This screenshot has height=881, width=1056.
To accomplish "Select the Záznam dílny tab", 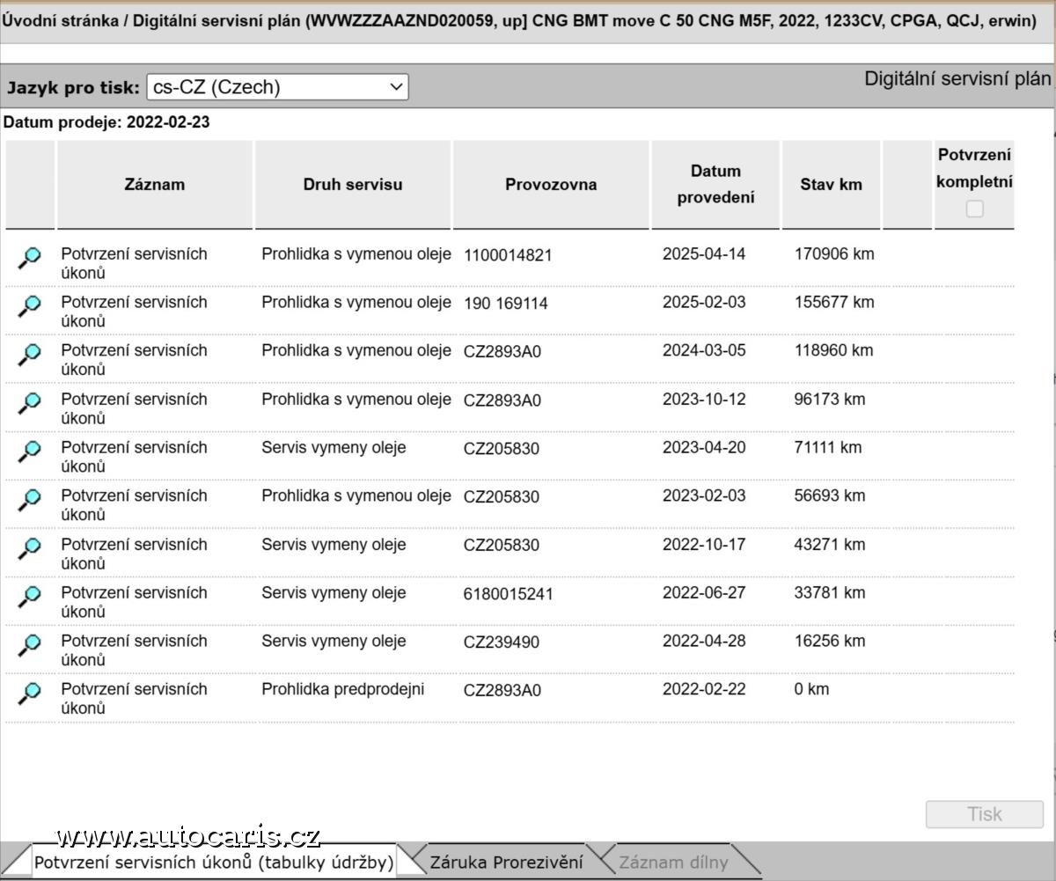I will 673,863.
